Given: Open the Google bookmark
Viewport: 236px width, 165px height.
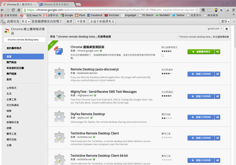Looking at the screenshot, I should 67,15.
